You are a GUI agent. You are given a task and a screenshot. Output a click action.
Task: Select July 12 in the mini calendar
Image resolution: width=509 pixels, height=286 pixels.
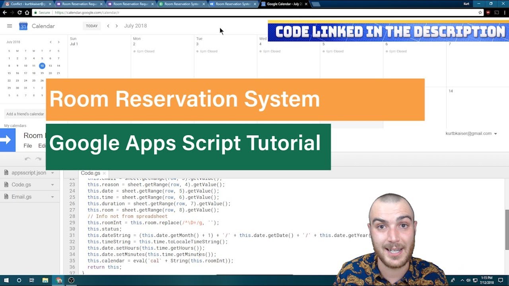[x=42, y=66]
